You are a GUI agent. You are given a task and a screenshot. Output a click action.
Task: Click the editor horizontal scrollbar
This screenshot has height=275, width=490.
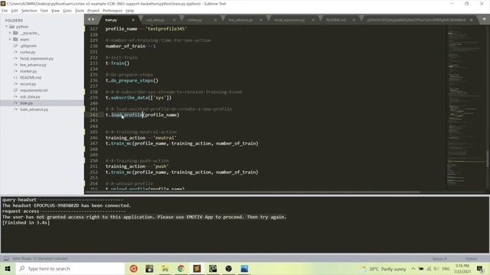point(253,192)
